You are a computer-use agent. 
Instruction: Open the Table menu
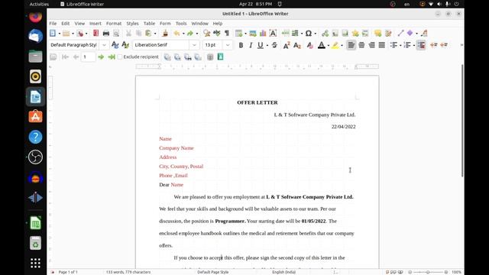point(149,24)
